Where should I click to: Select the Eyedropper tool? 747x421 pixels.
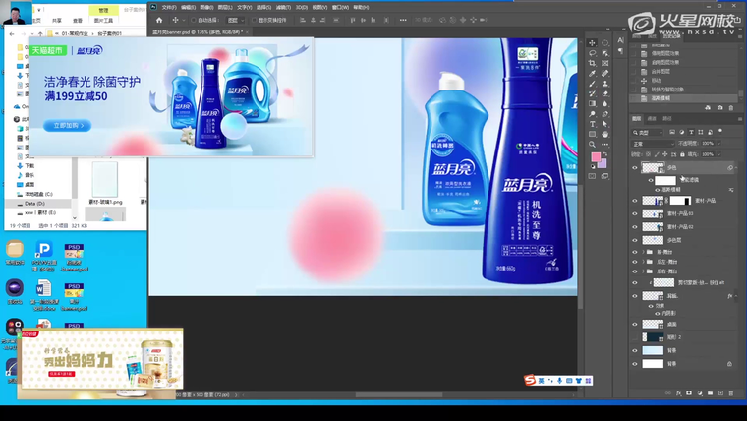pyautogui.click(x=592, y=73)
